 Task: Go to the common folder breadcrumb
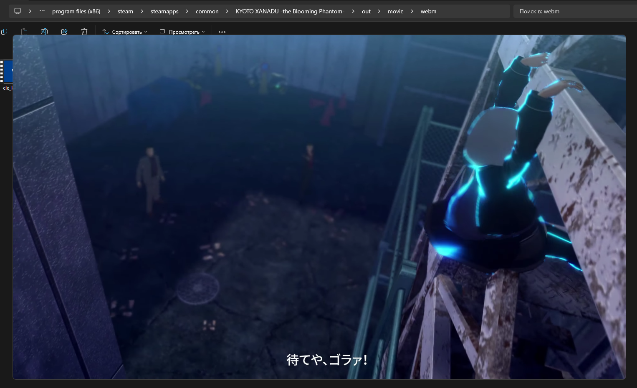click(207, 11)
